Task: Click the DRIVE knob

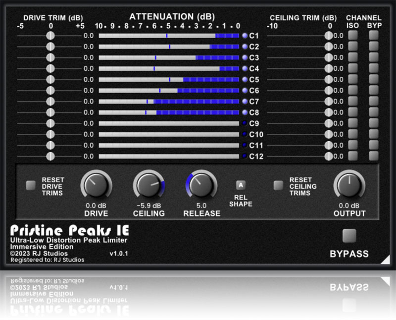Action: [94, 186]
